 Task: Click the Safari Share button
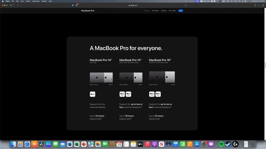pos(255,5)
